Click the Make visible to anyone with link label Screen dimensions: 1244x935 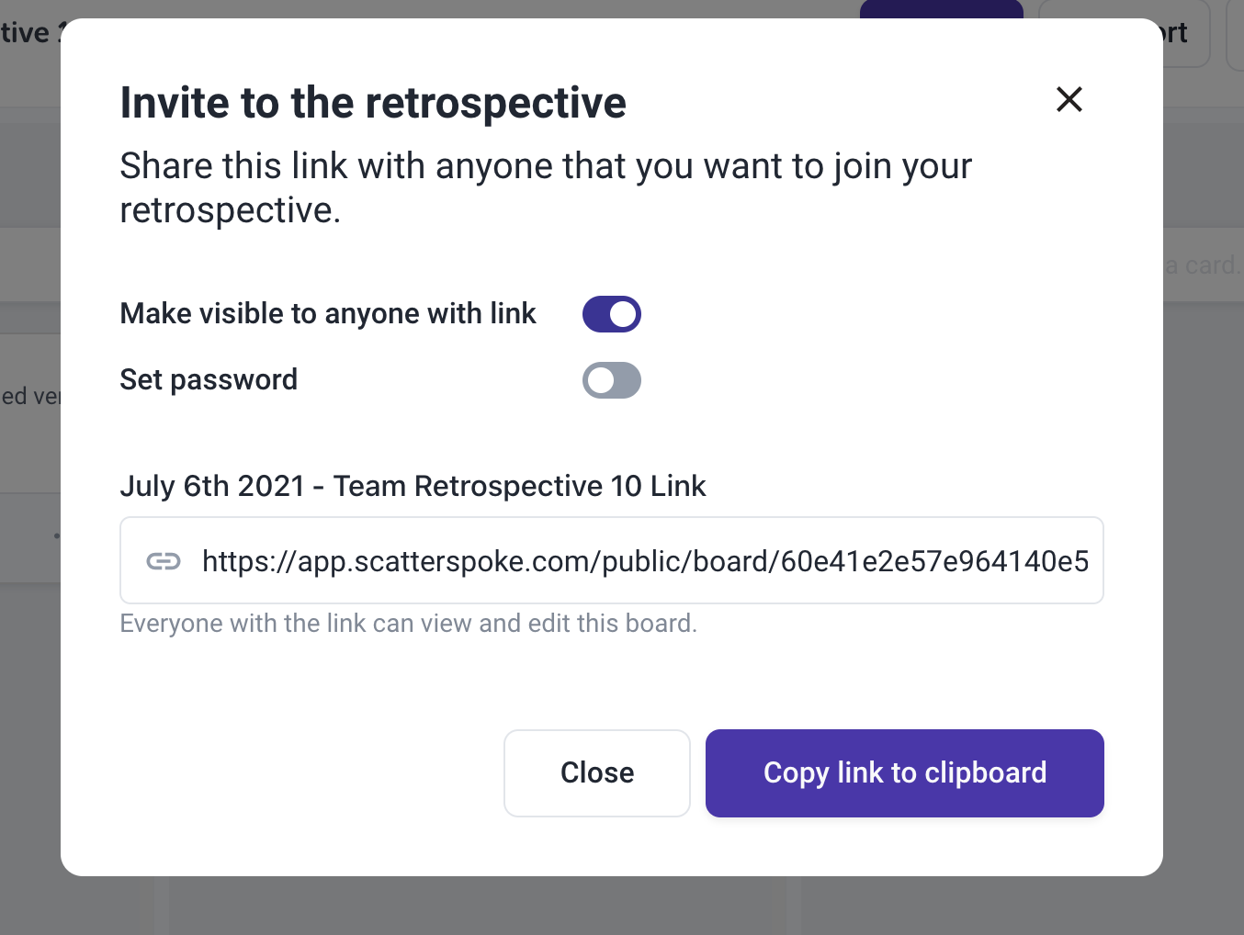point(328,314)
